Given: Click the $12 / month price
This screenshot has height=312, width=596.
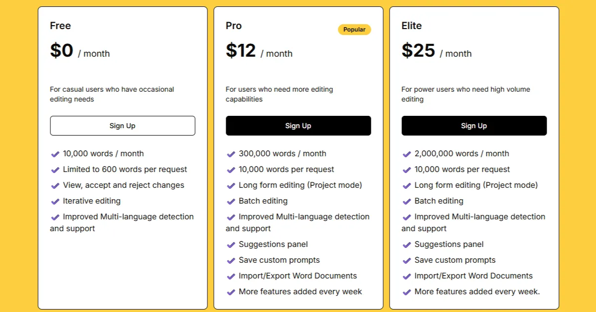Looking at the screenshot, I should click(259, 51).
